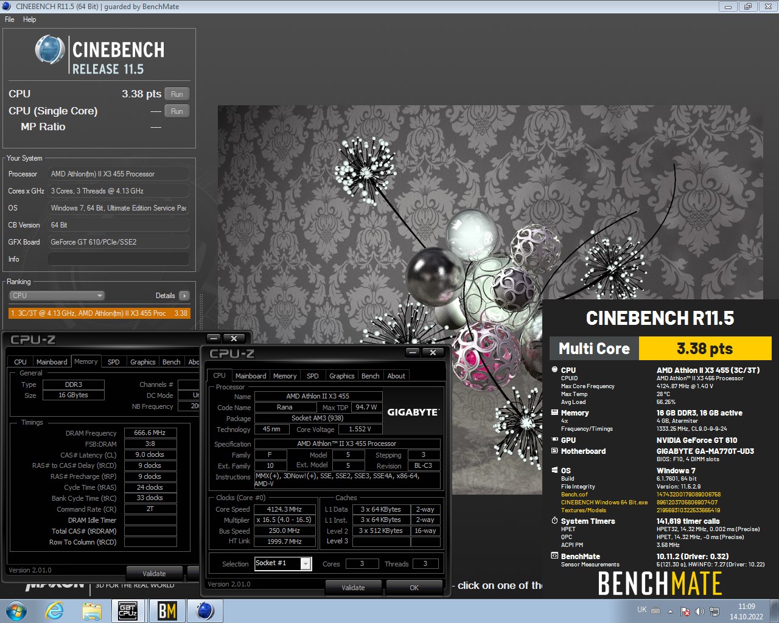
Task: Click Validate in back CPU-Z window
Action: click(154, 574)
